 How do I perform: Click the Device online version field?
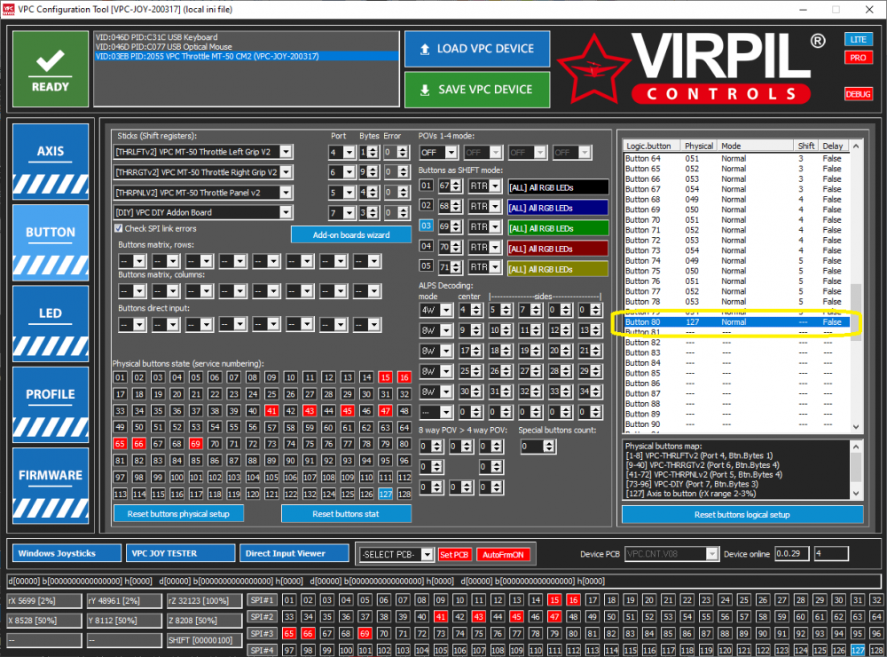point(791,554)
